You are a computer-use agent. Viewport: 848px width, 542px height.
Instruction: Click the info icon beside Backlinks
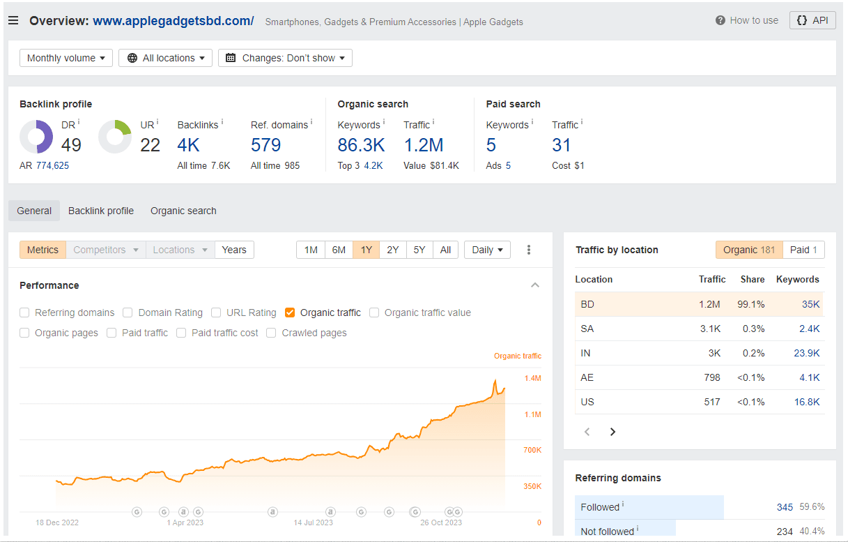pos(222,122)
